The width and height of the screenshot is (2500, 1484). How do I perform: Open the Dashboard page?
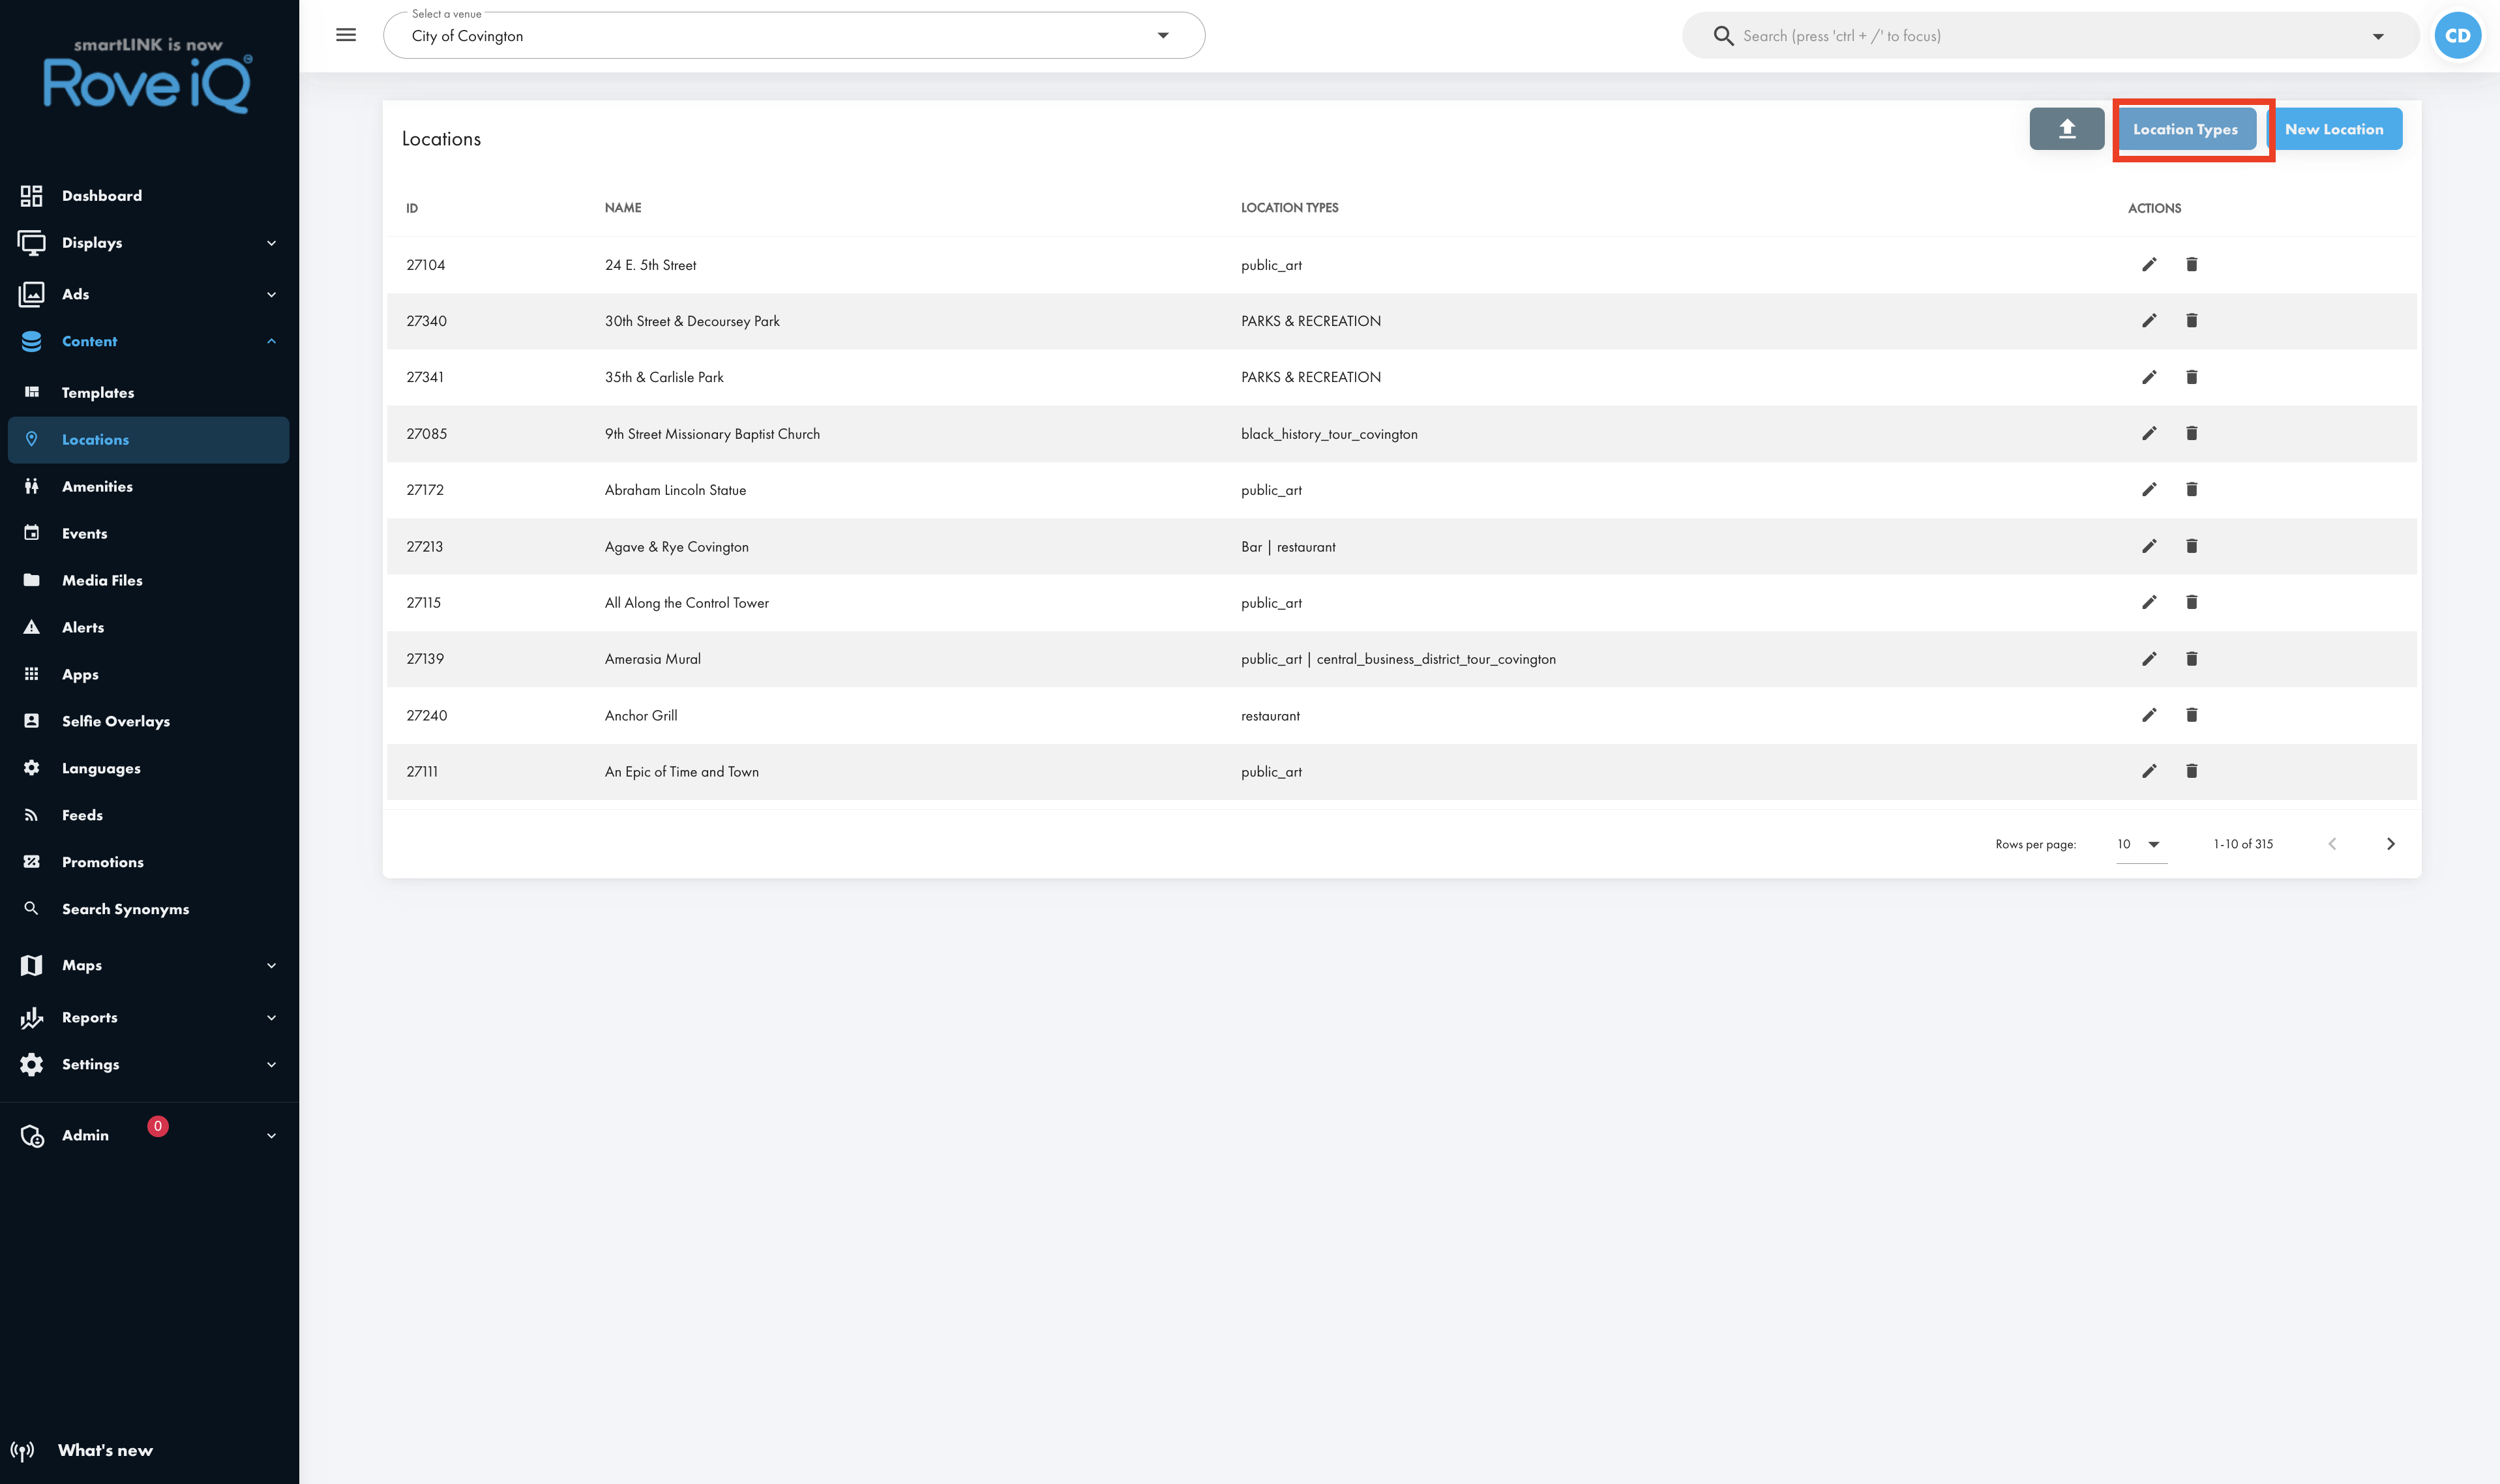148,196
